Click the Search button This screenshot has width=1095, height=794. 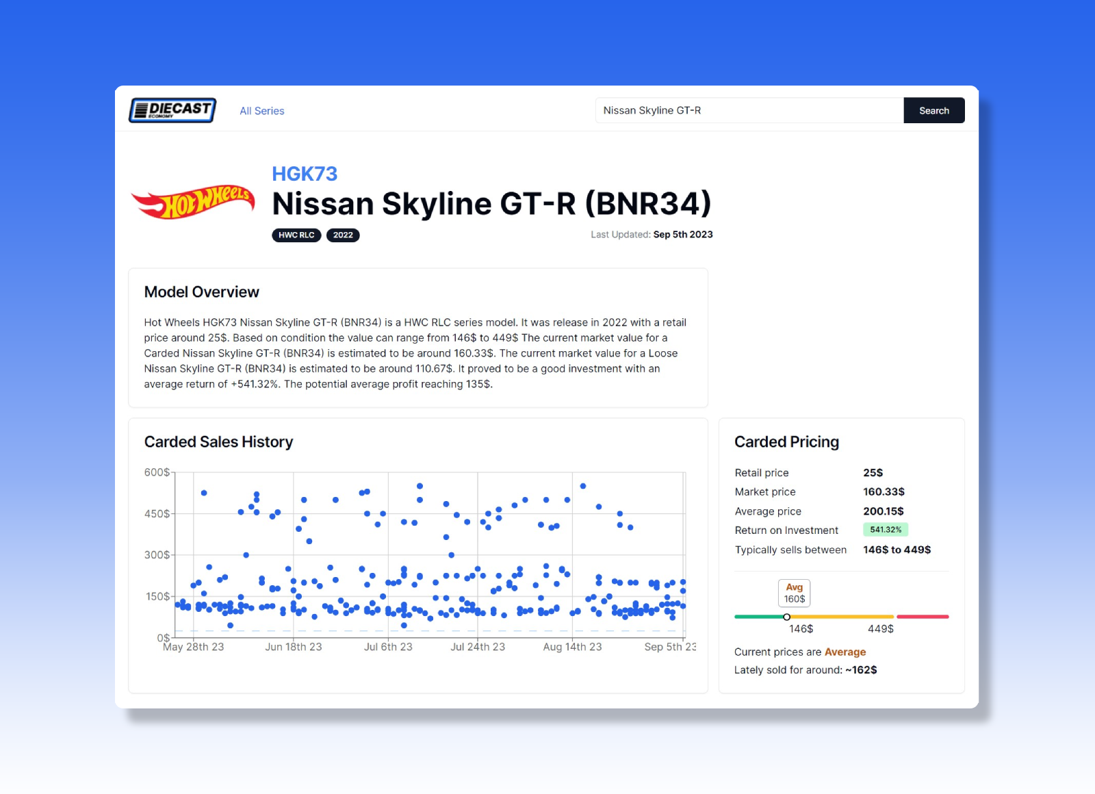(x=934, y=110)
